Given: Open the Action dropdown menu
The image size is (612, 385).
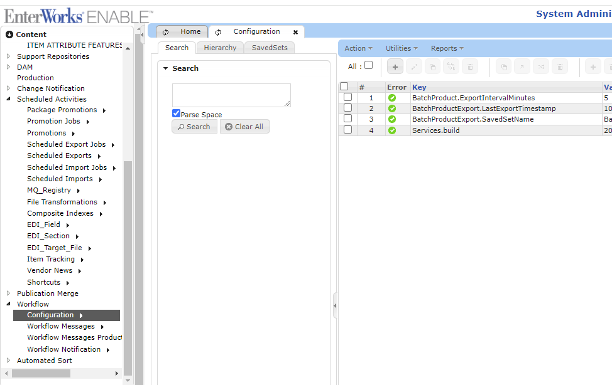Looking at the screenshot, I should pyautogui.click(x=358, y=48).
